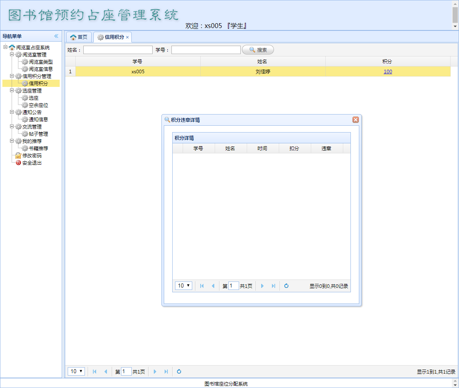This screenshot has height=388, width=459.
Task: Close the 积分违章详情 dialog
Action: [355, 120]
